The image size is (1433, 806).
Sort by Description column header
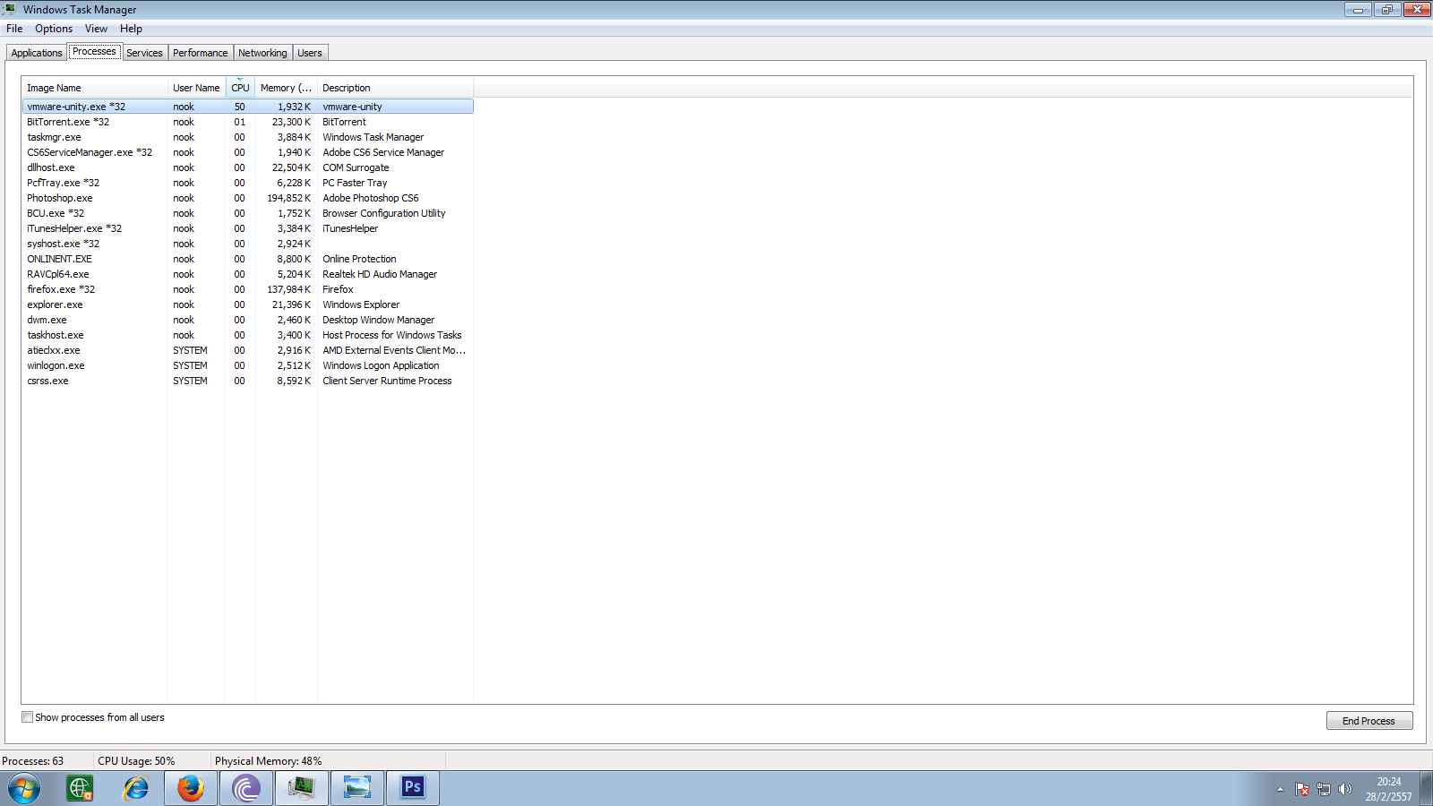coord(395,88)
